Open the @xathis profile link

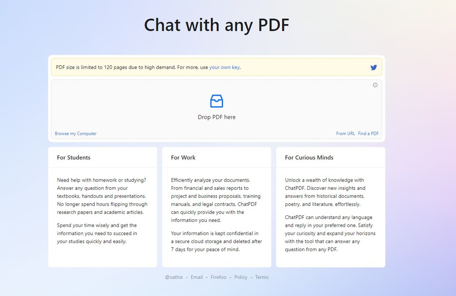tap(173, 277)
